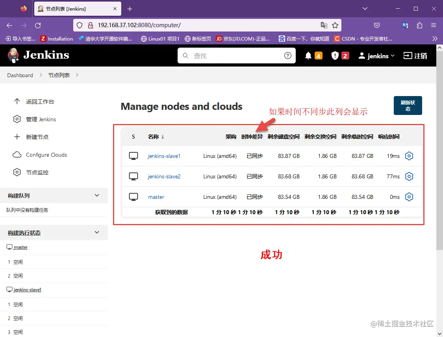Open Installation bookmark
The width and height of the screenshot is (443, 337).
(x=57, y=39)
